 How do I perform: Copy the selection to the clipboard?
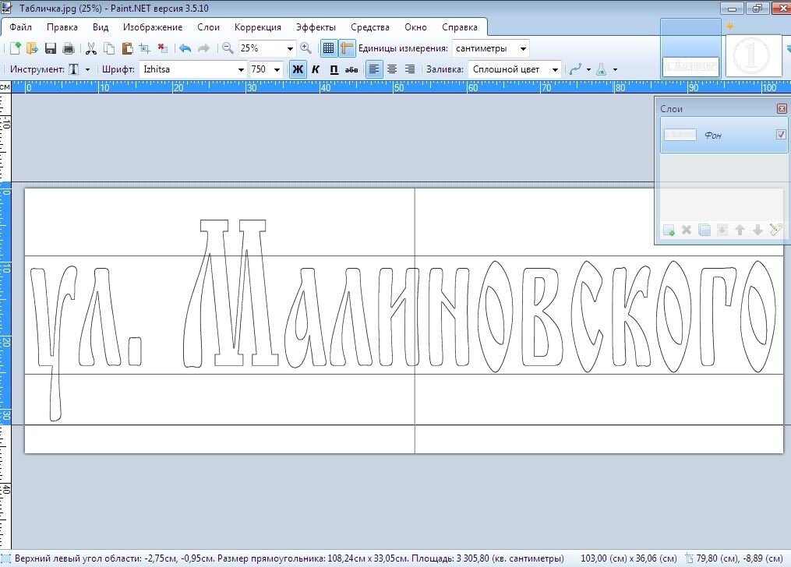pyautogui.click(x=109, y=48)
